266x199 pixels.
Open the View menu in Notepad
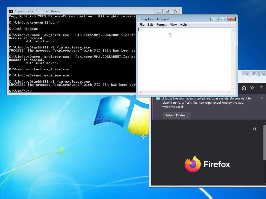173,25
